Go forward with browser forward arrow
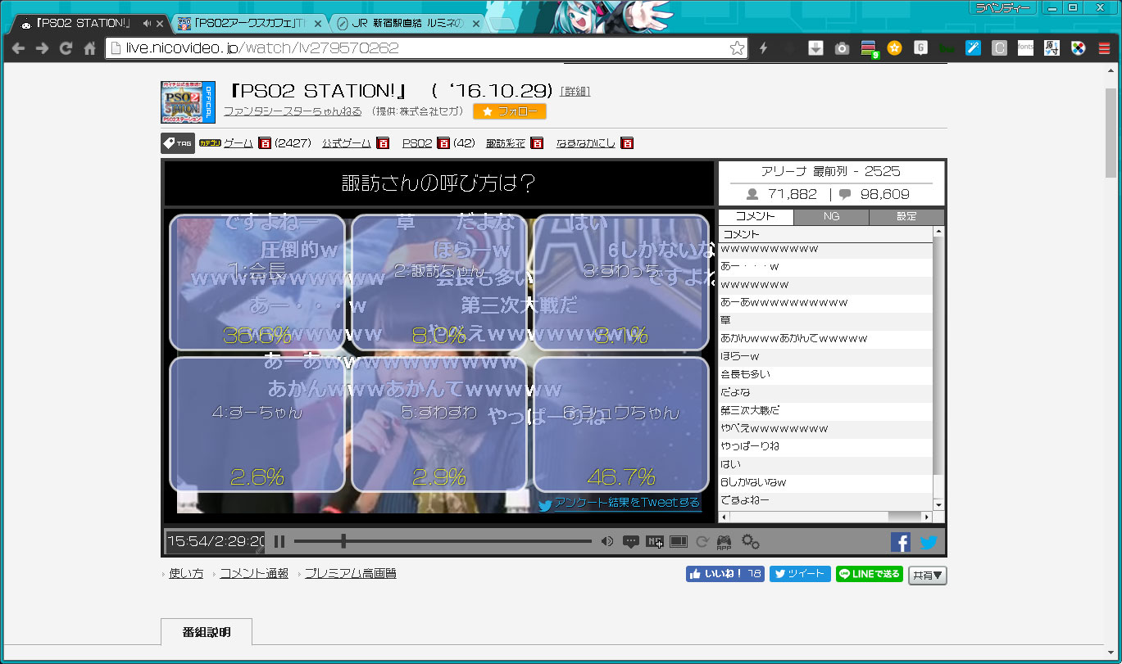Screen dimensions: 1122x664 pos(42,48)
